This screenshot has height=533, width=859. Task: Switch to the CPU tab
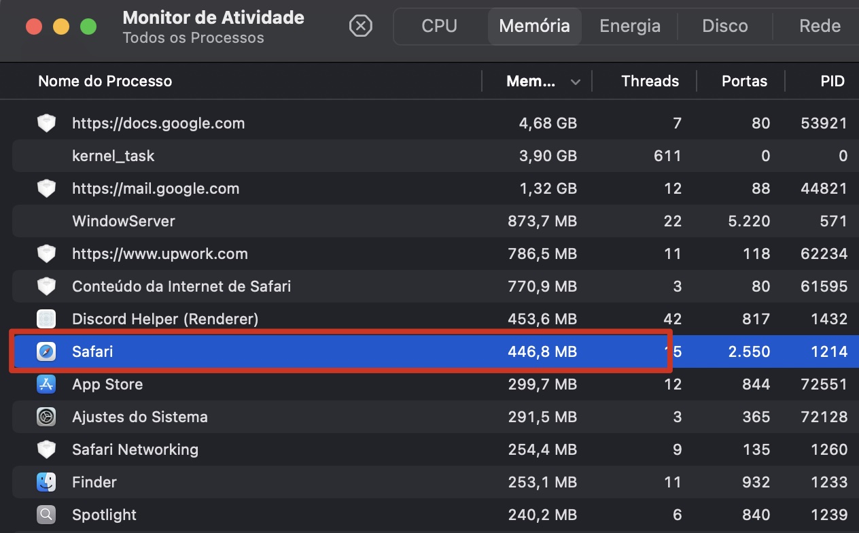439,26
